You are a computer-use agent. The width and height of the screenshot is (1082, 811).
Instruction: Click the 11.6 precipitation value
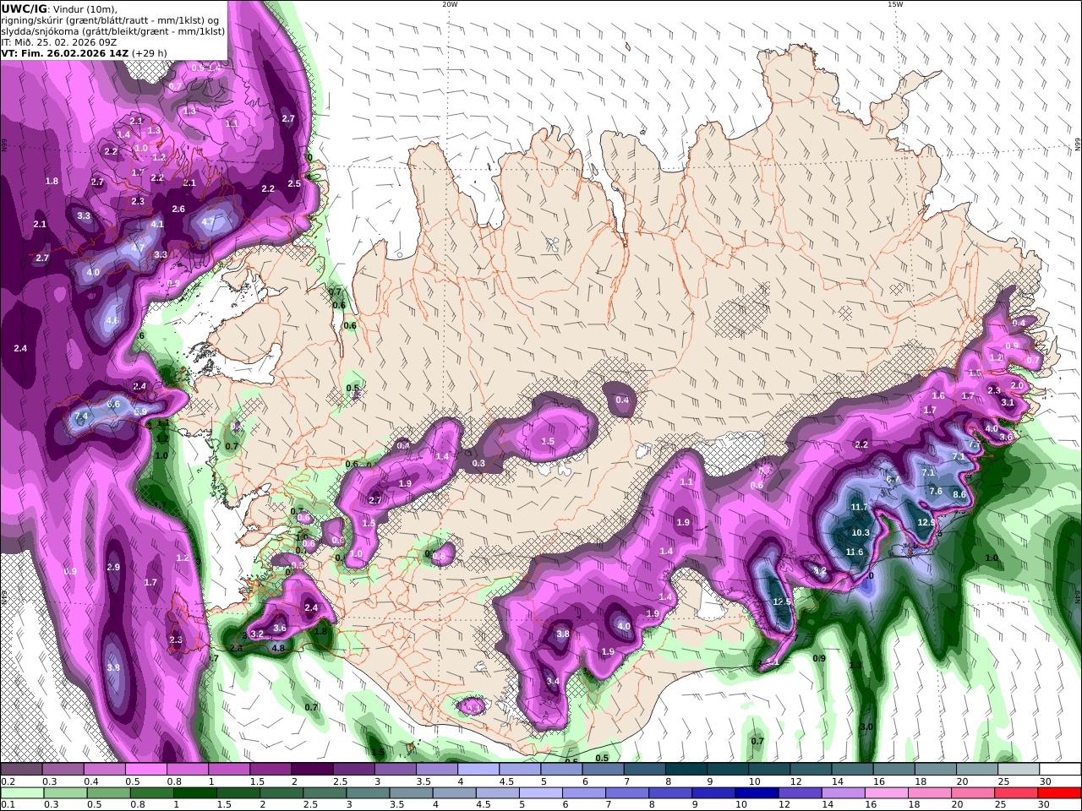point(855,552)
